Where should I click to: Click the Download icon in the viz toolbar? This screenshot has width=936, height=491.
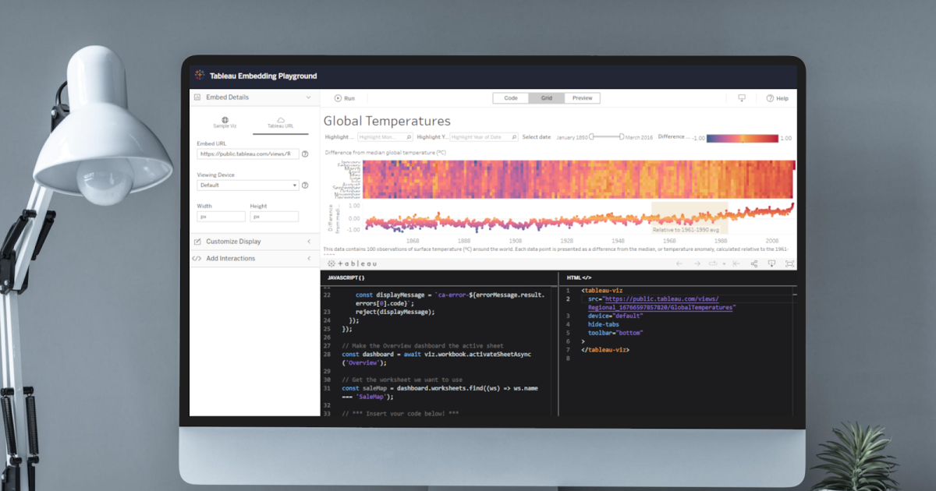(x=771, y=263)
